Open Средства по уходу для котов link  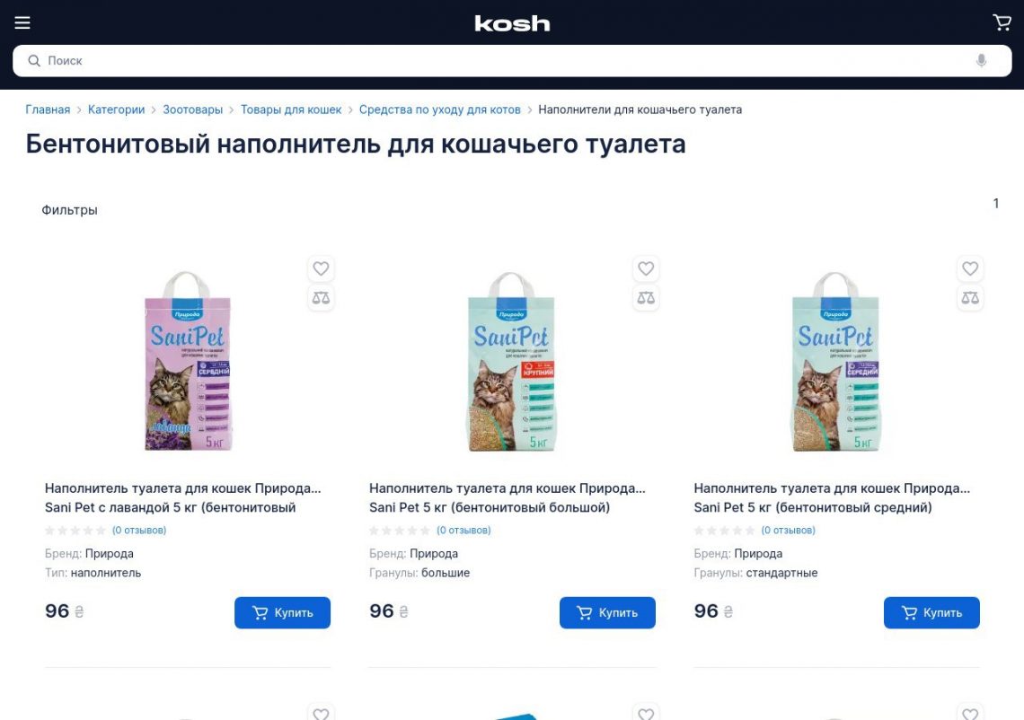[439, 110]
